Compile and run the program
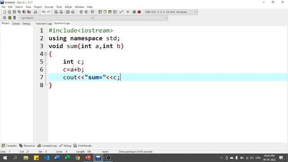Image resolution: width=288 pixels, height=162 pixels. point(110,12)
